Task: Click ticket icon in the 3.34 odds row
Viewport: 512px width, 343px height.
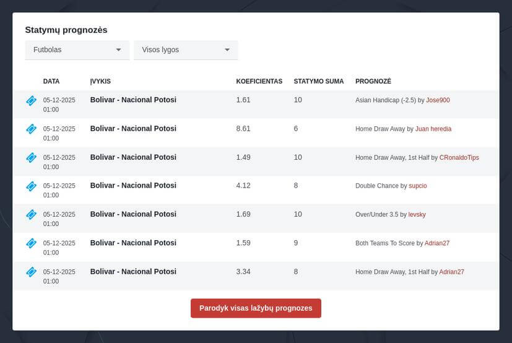Action: click(31, 271)
